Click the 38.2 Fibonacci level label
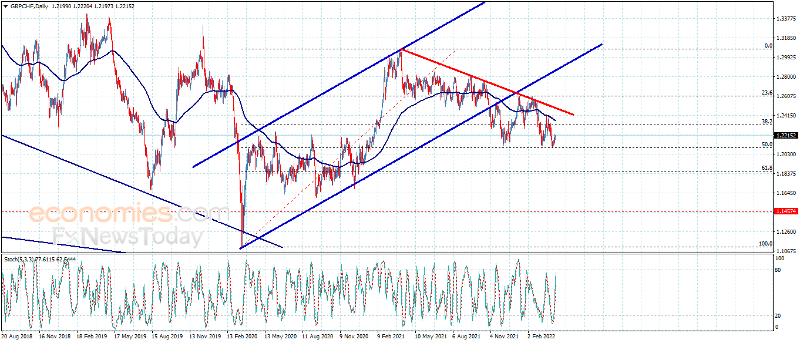The image size is (800, 343). [767, 122]
